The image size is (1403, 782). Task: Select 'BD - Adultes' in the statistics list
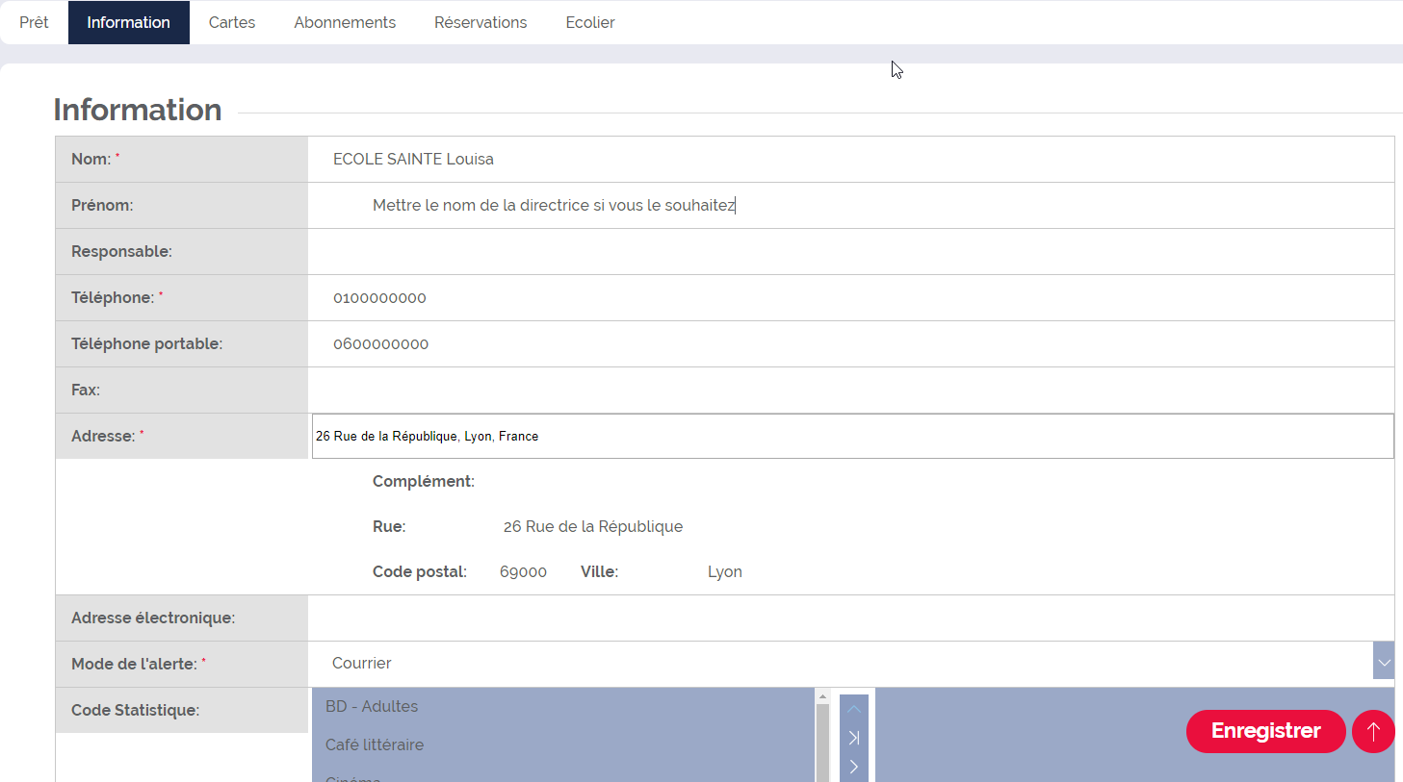click(372, 706)
